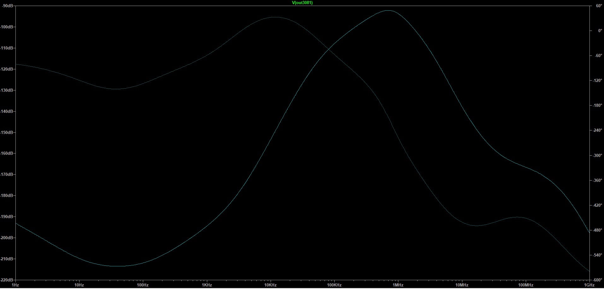Select the -480° right axis value
The image size is (604, 289).
click(597, 230)
